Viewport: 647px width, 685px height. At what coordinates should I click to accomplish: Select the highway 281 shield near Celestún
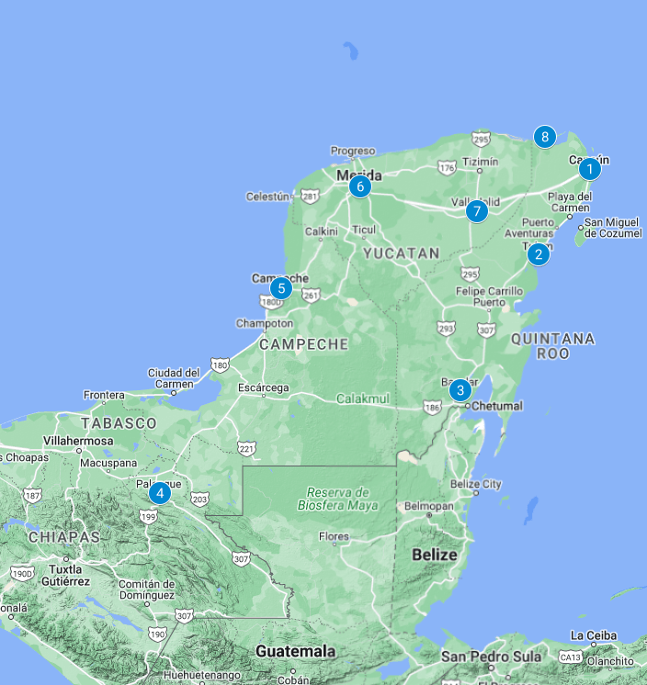click(x=310, y=196)
